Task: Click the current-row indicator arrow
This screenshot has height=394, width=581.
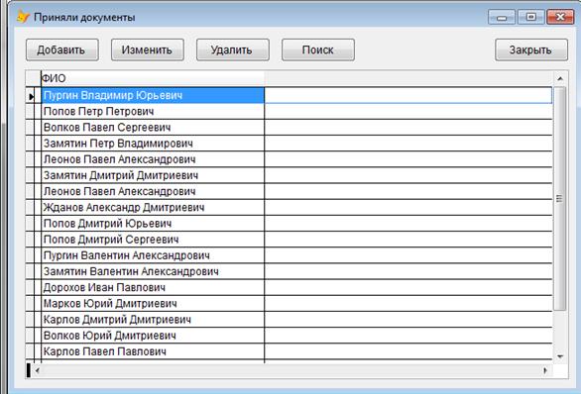Action: [31, 97]
